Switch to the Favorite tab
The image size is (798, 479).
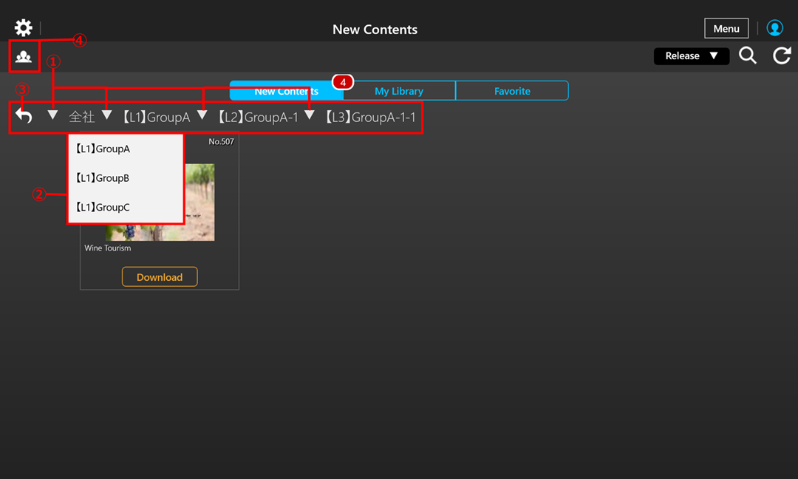tap(512, 91)
